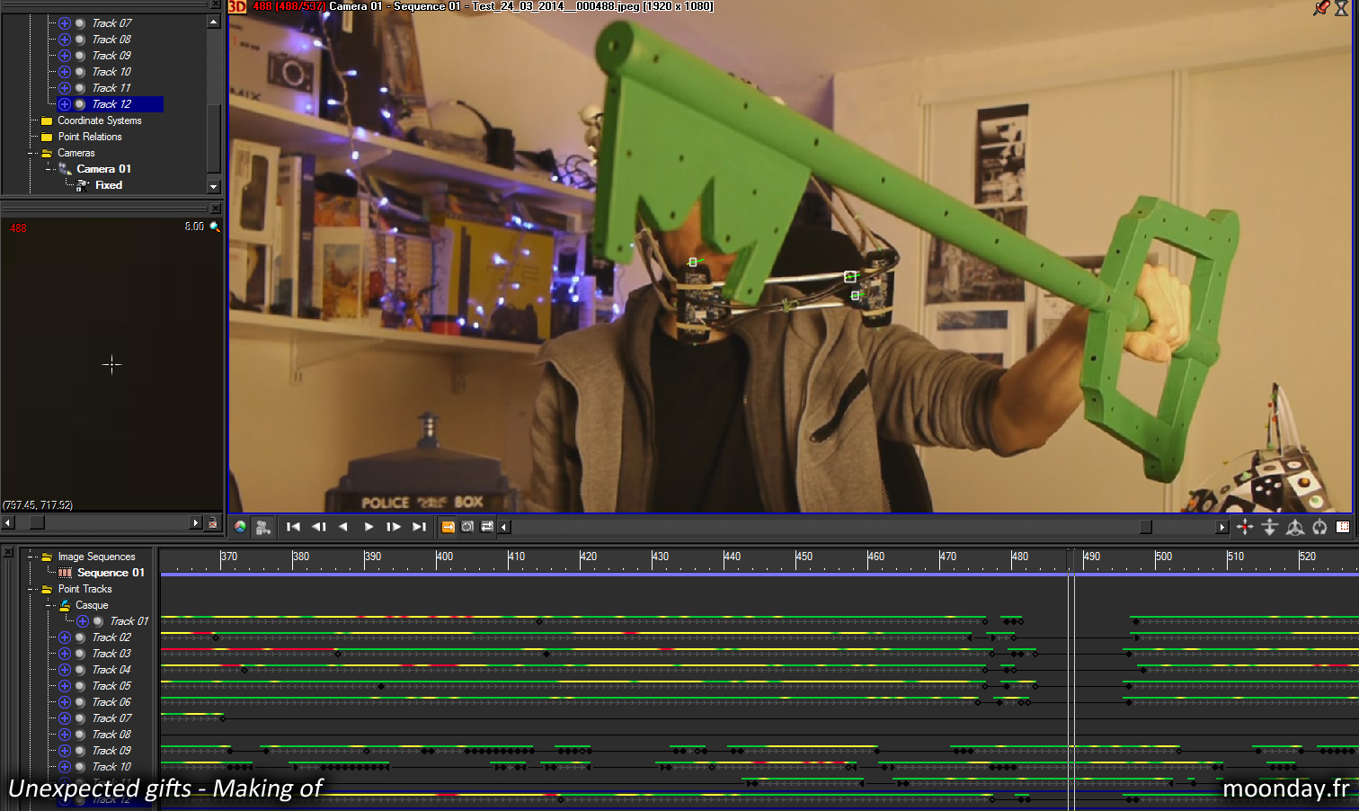Select Sequence 01 in the timeline tree
Screen dimensions: 1359x811
[110, 573]
